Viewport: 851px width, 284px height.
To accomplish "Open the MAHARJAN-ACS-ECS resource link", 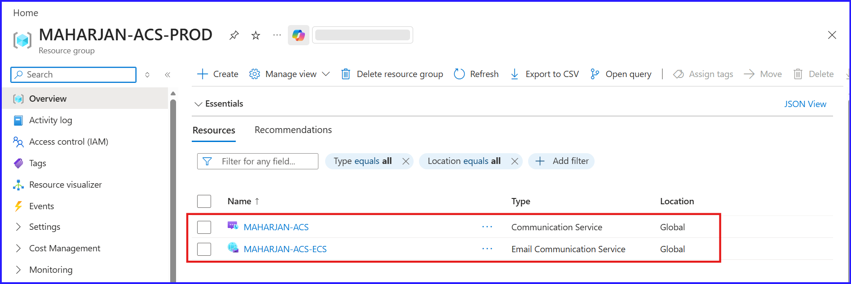I will (x=285, y=249).
